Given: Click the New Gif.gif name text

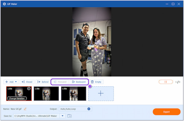Looking at the screenshot, I should (x=16, y=109).
